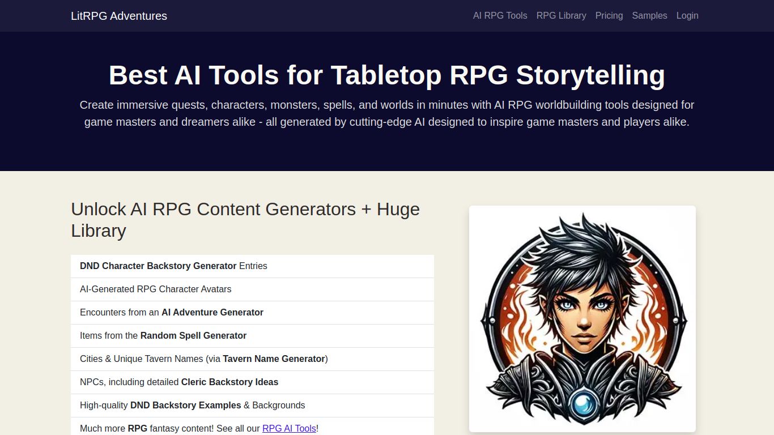
Task: Open the RPG AI Tools link
Action: [289, 428]
